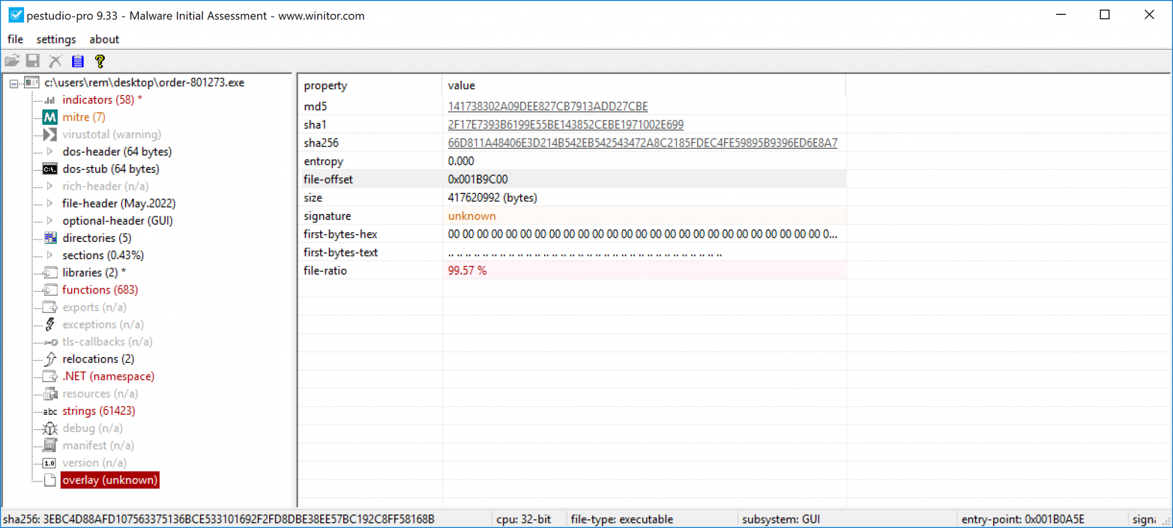Expand the optional-header (GUI) node
The width and height of the screenshot is (1173, 528).
pos(49,220)
